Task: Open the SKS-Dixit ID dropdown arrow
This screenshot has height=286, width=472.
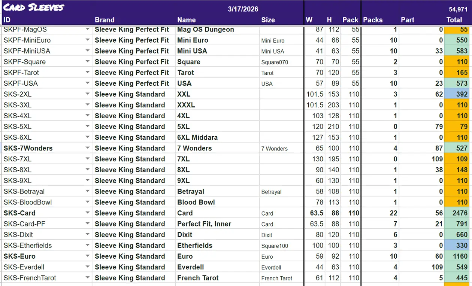Action: tap(88, 235)
